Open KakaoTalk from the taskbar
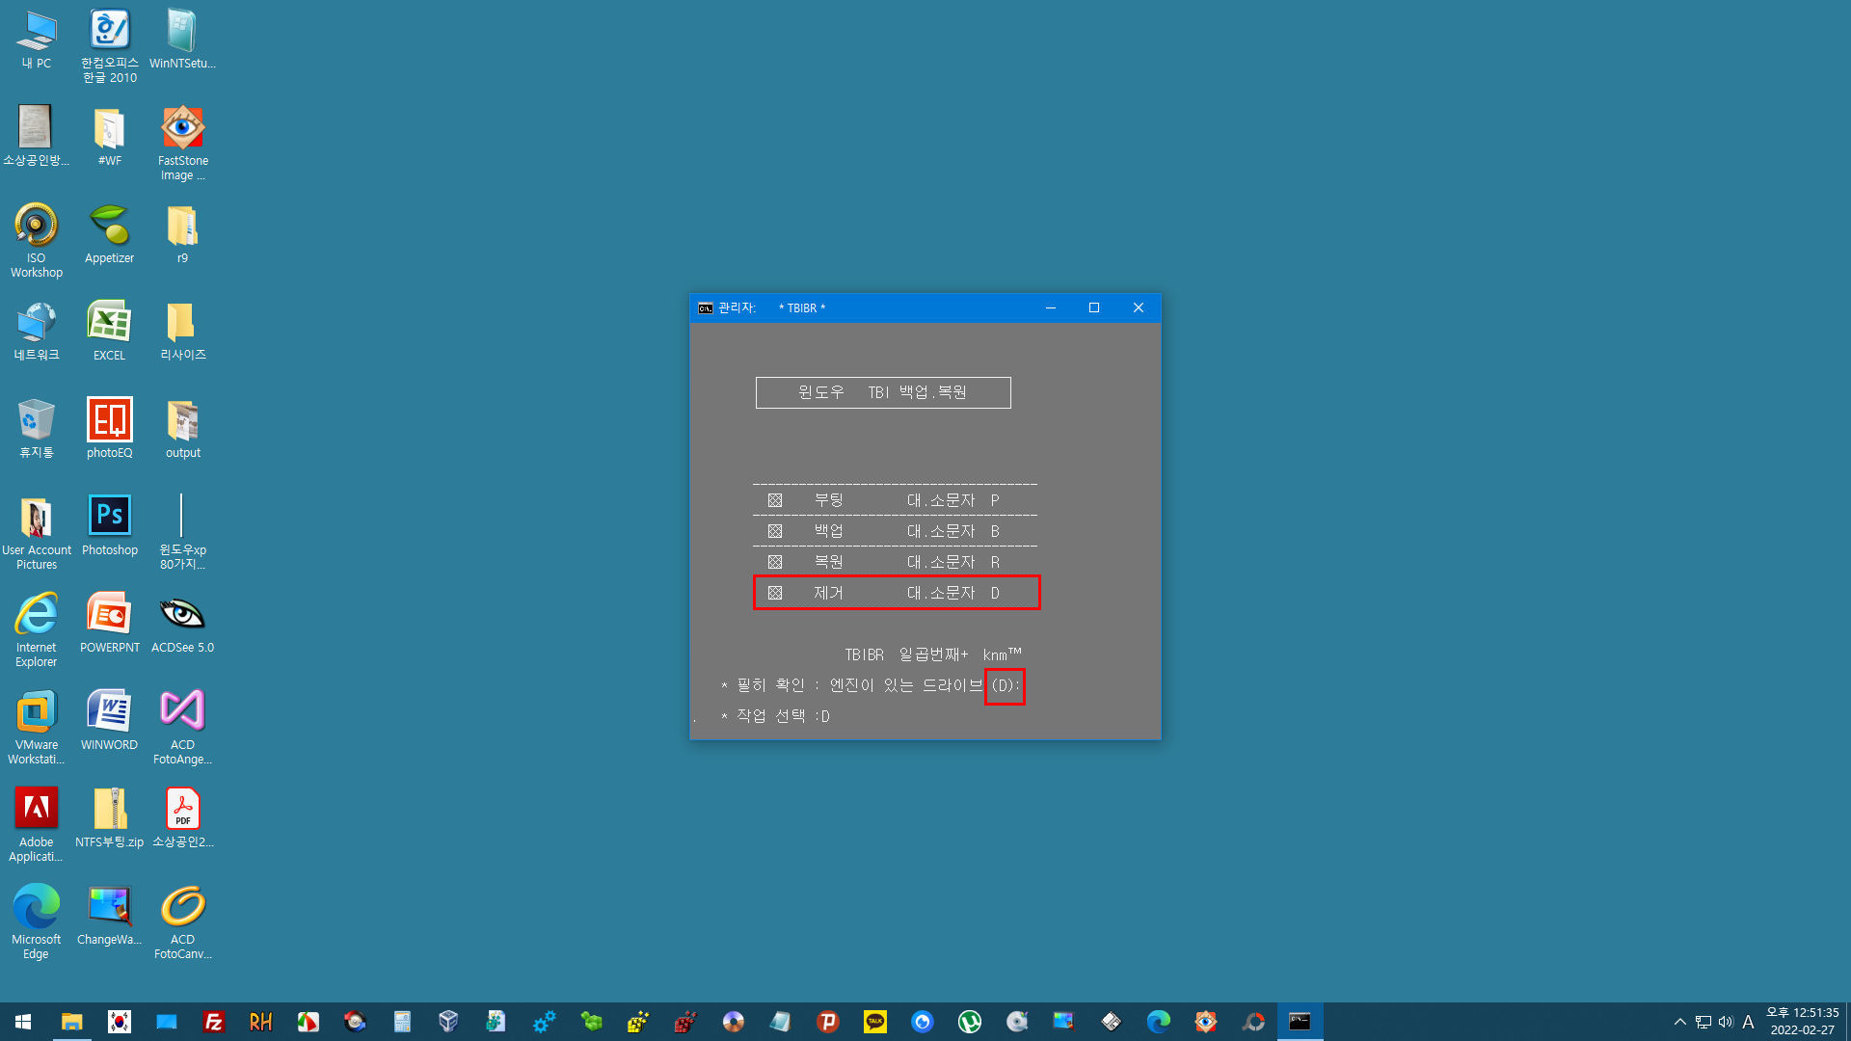This screenshot has width=1851, height=1041. point(875,1022)
